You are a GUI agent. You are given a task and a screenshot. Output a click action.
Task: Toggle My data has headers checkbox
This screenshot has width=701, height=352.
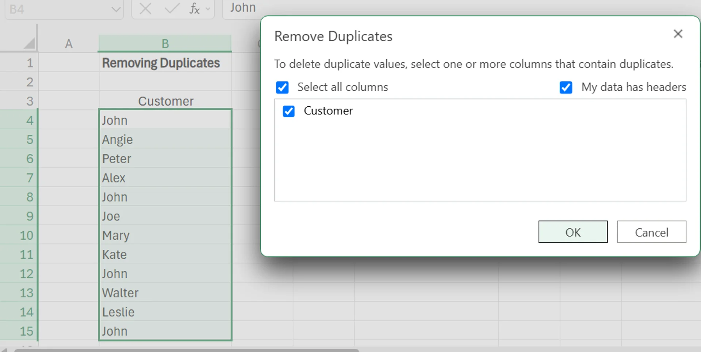coord(566,87)
